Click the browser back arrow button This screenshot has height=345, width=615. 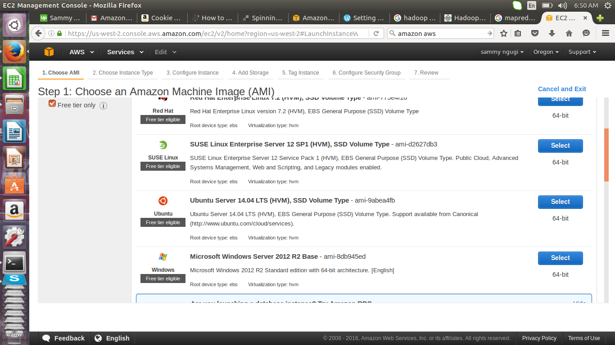[38, 33]
